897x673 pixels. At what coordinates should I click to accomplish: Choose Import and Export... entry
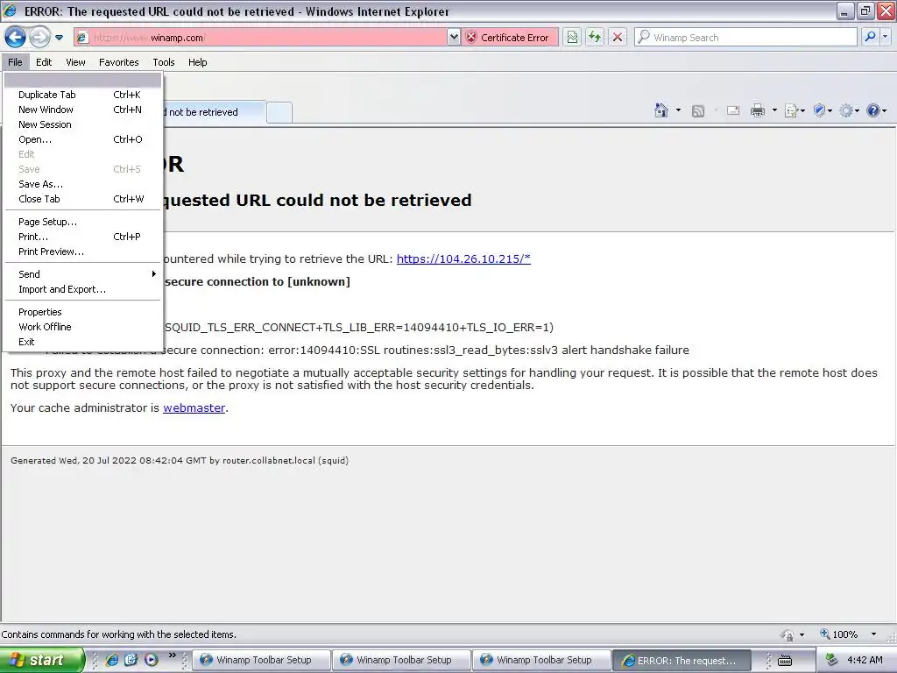point(81,289)
